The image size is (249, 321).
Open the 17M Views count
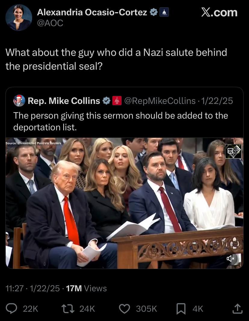[86, 288]
